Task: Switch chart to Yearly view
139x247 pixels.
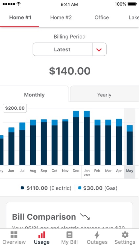Action: (104, 95)
